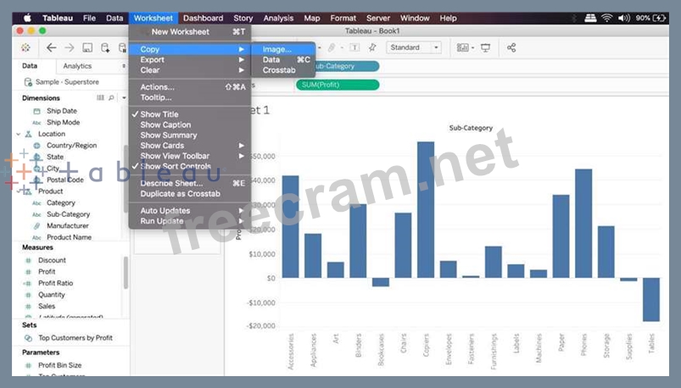Click the back arrow undo icon
Image resolution: width=681 pixels, height=388 pixels.
pos(52,48)
